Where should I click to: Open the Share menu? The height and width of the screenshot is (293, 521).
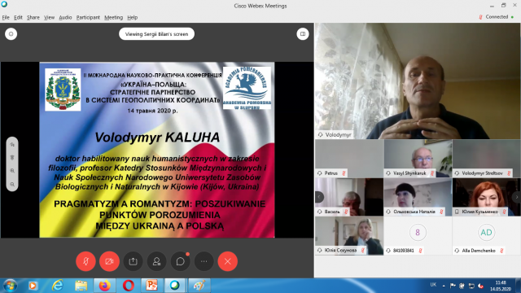point(33,17)
